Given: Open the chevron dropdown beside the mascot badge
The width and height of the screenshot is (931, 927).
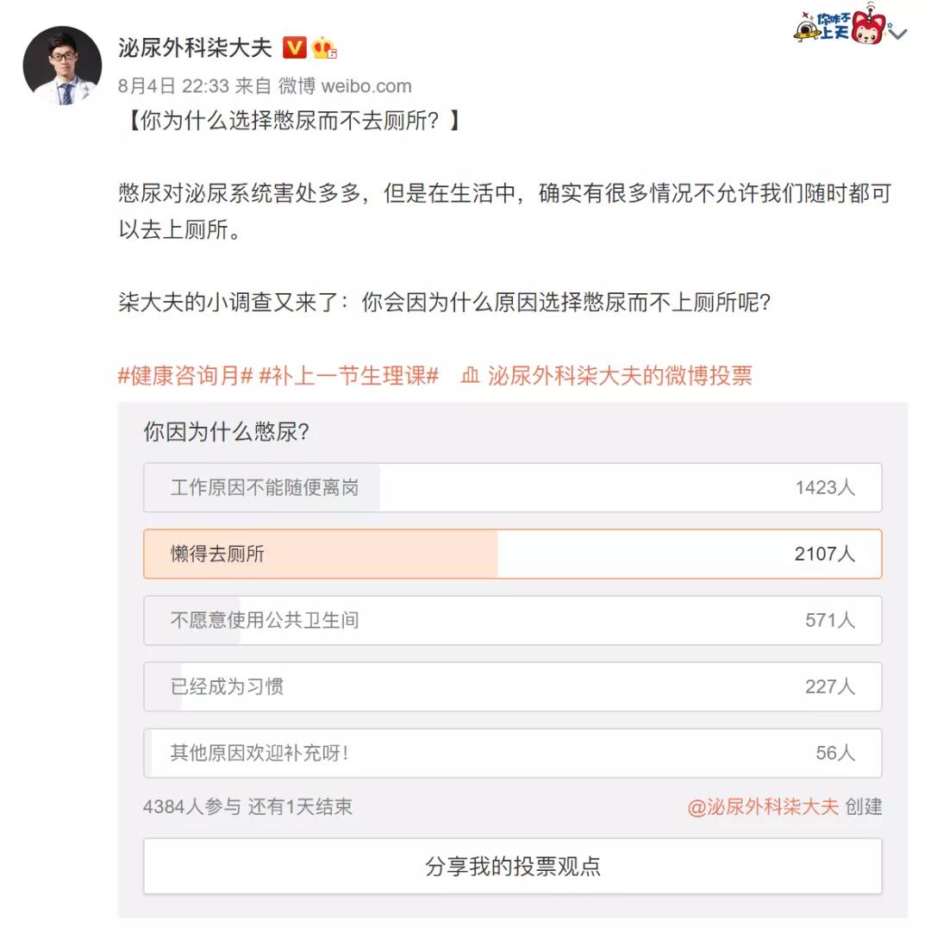Looking at the screenshot, I should tap(897, 33).
